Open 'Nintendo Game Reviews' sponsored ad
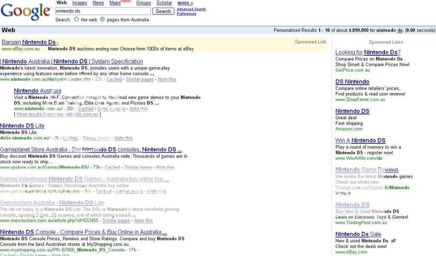 tap(367, 170)
